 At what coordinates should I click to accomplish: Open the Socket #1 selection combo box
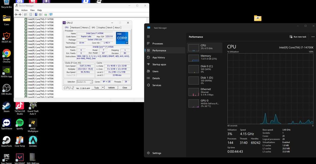[85, 82]
